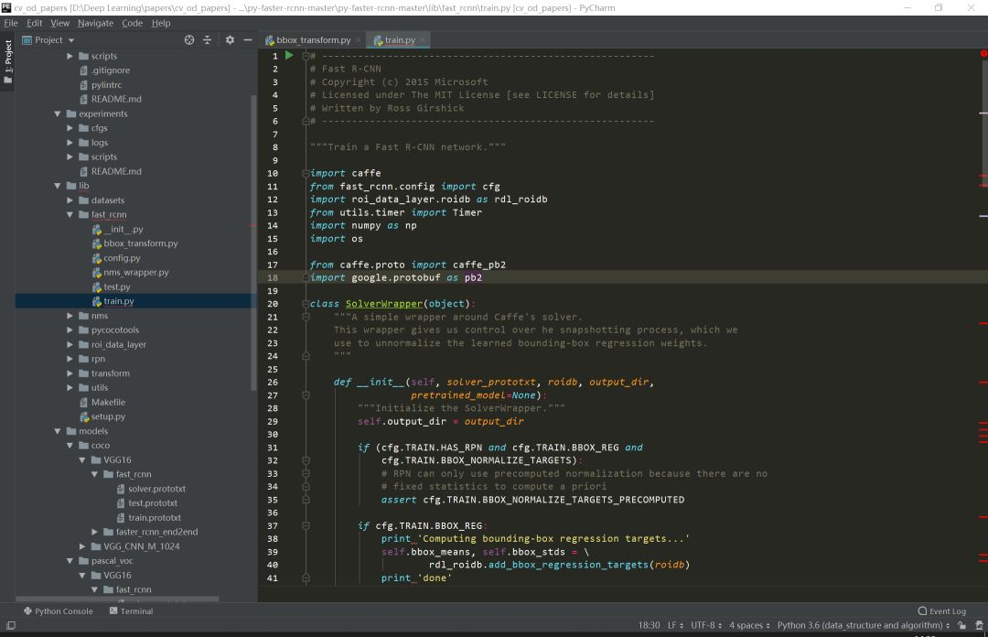
Task: Switch to the bbox_transform.py tab
Action: [313, 40]
